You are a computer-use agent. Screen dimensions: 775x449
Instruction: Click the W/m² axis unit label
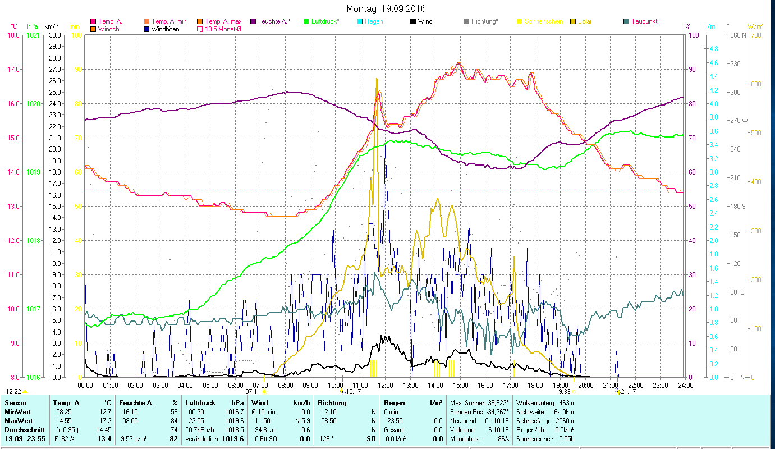point(755,26)
